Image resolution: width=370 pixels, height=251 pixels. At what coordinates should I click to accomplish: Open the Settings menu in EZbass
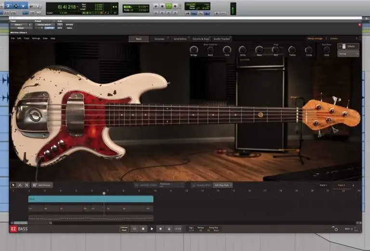click(36, 38)
